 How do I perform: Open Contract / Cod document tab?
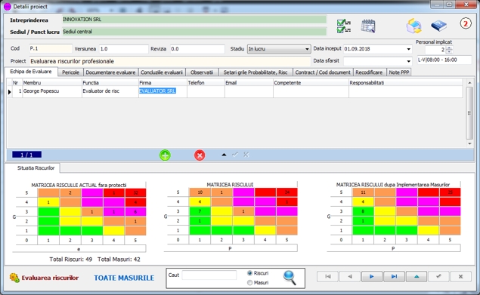click(x=323, y=72)
